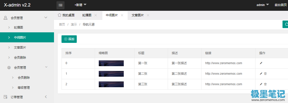Screen dimensions: 288x103
Task: Select 中间图片 in the sidebar
Action: point(27,37)
